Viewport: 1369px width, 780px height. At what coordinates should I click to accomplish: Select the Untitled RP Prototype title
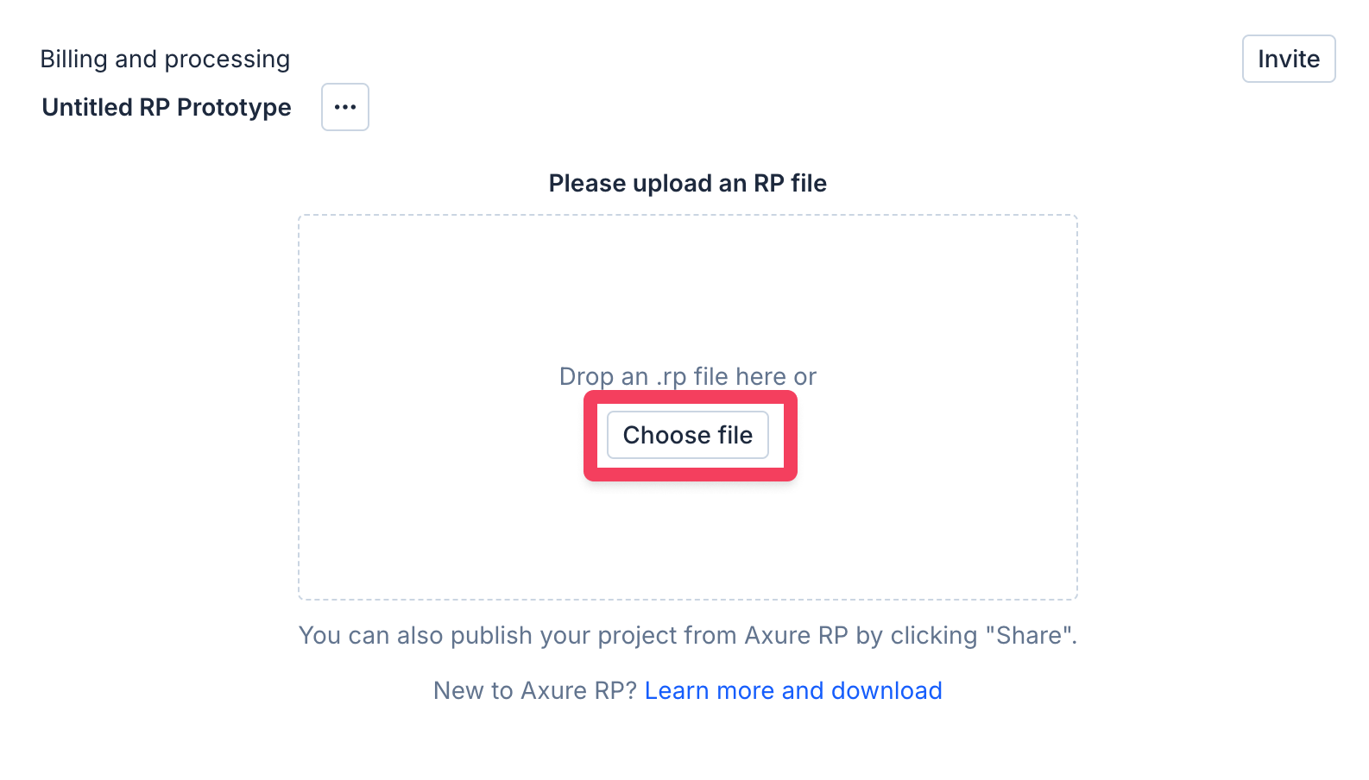(167, 107)
